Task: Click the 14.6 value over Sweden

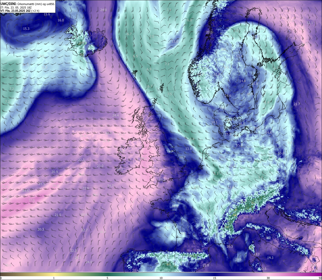Action: tap(228, 96)
